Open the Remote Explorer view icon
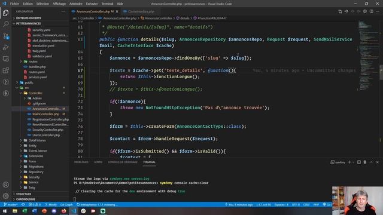This screenshot has width=383, height=215. pyautogui.click(x=5, y=59)
